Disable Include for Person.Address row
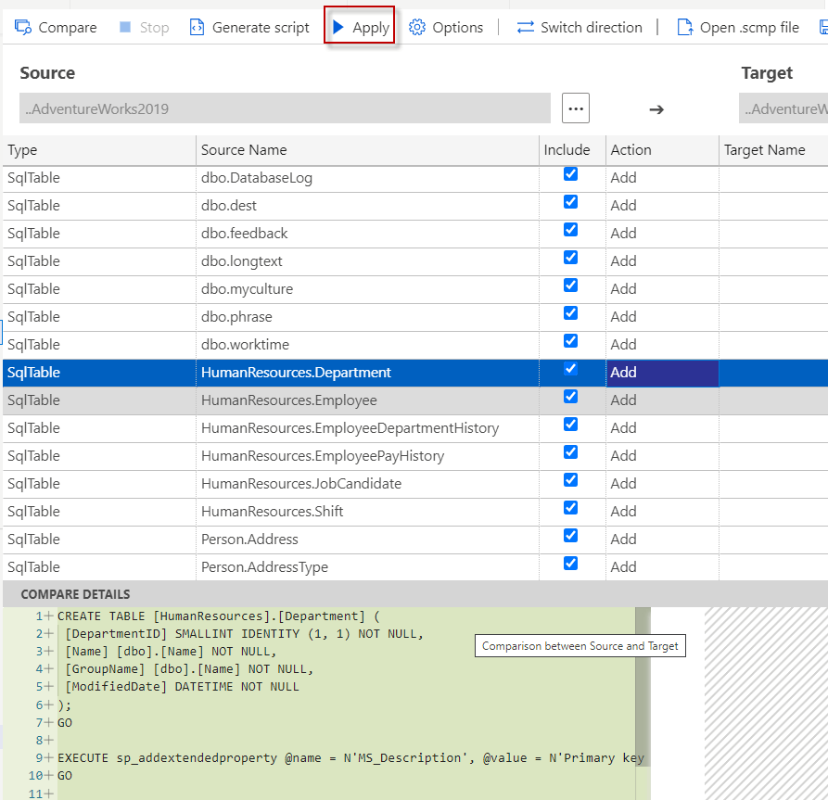Viewport: 828px width, 800px height. (x=571, y=536)
